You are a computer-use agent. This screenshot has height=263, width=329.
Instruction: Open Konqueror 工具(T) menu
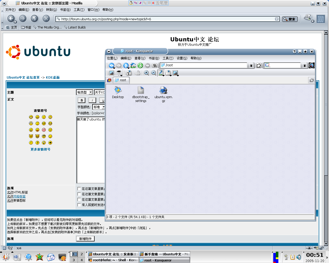[x=168, y=58]
